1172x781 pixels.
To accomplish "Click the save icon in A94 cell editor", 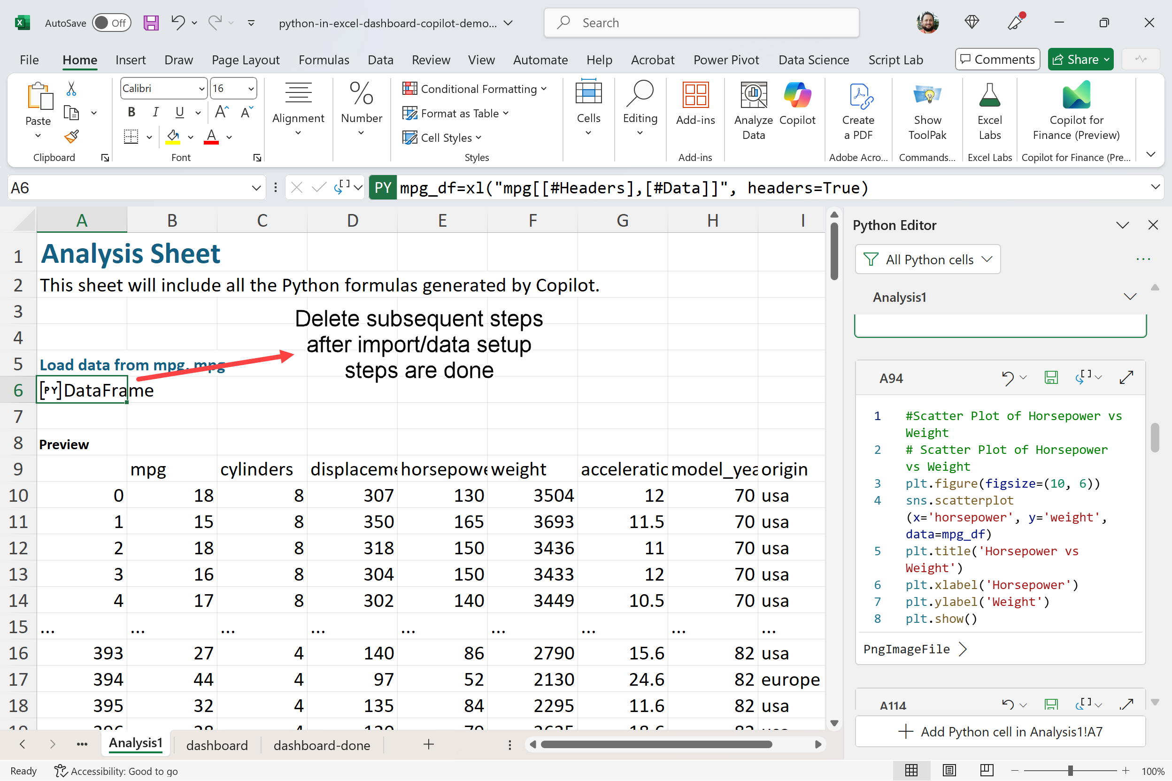I will click(x=1051, y=377).
